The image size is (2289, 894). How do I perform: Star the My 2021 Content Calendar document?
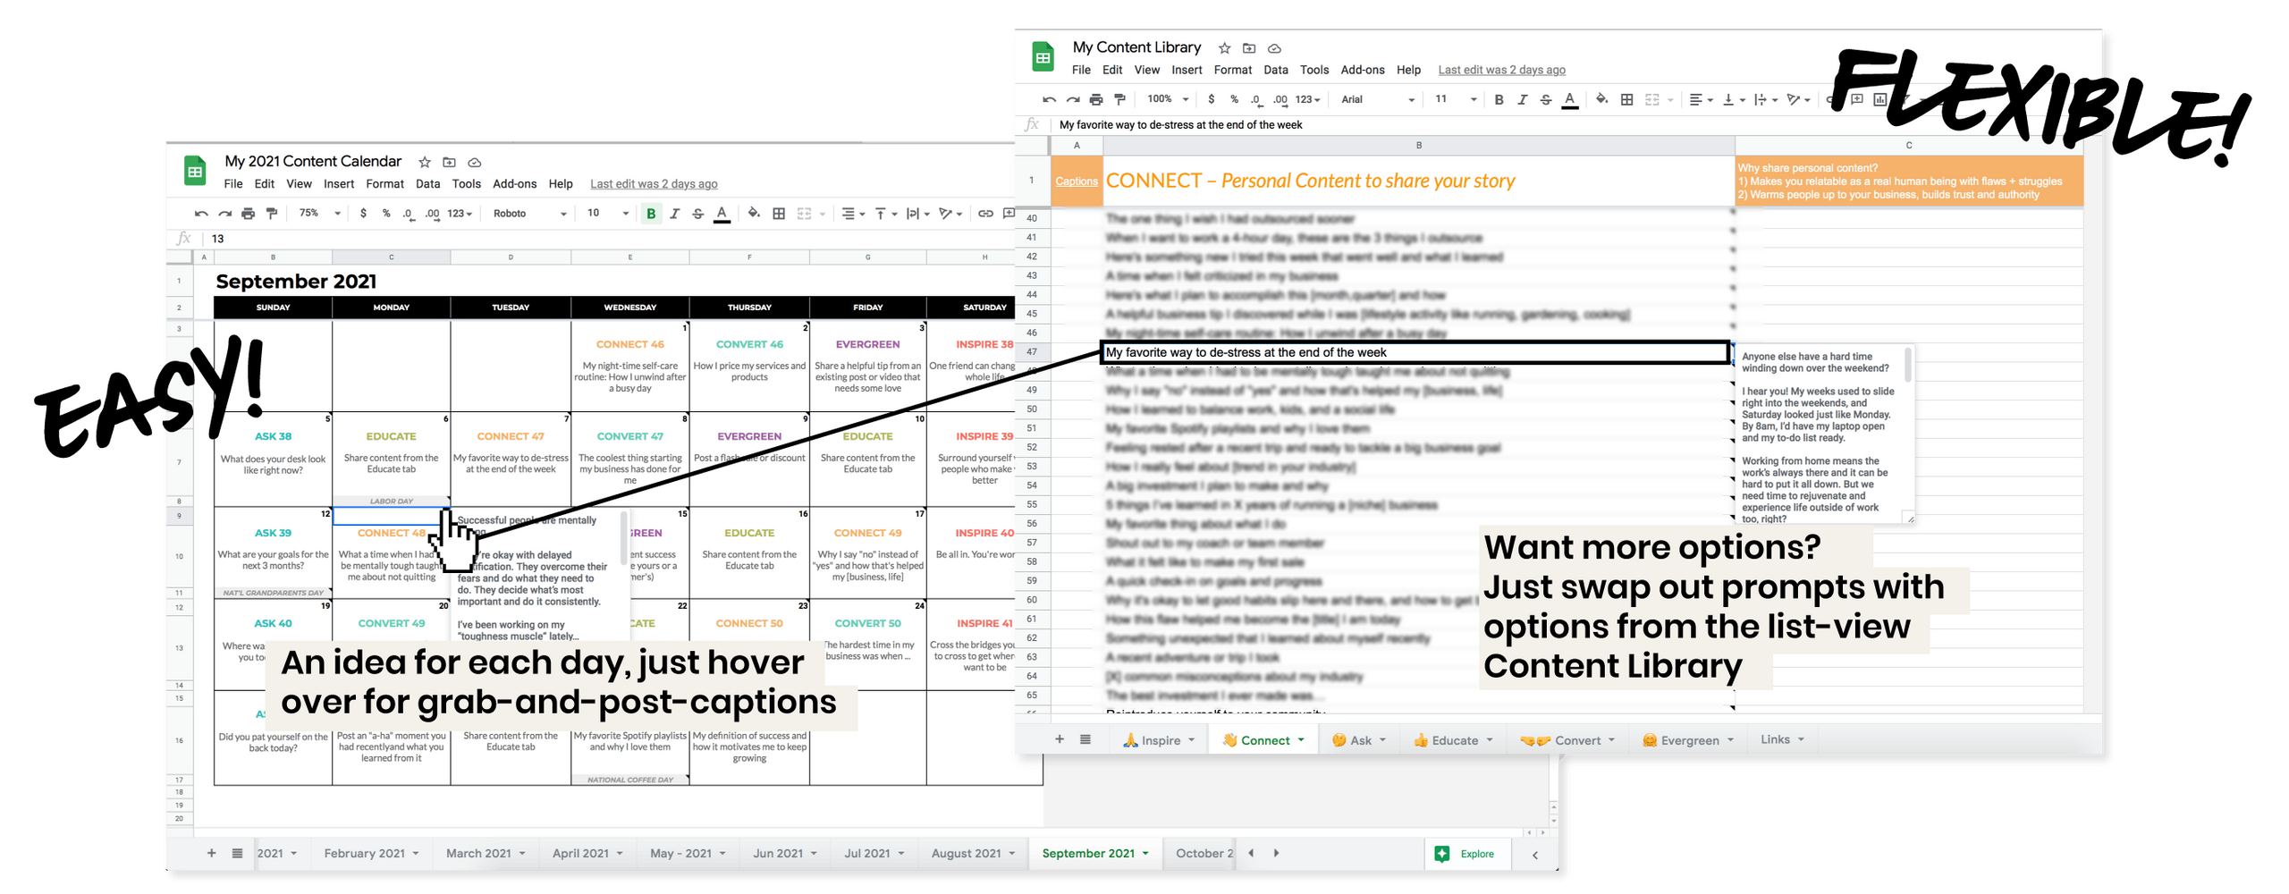tap(425, 163)
